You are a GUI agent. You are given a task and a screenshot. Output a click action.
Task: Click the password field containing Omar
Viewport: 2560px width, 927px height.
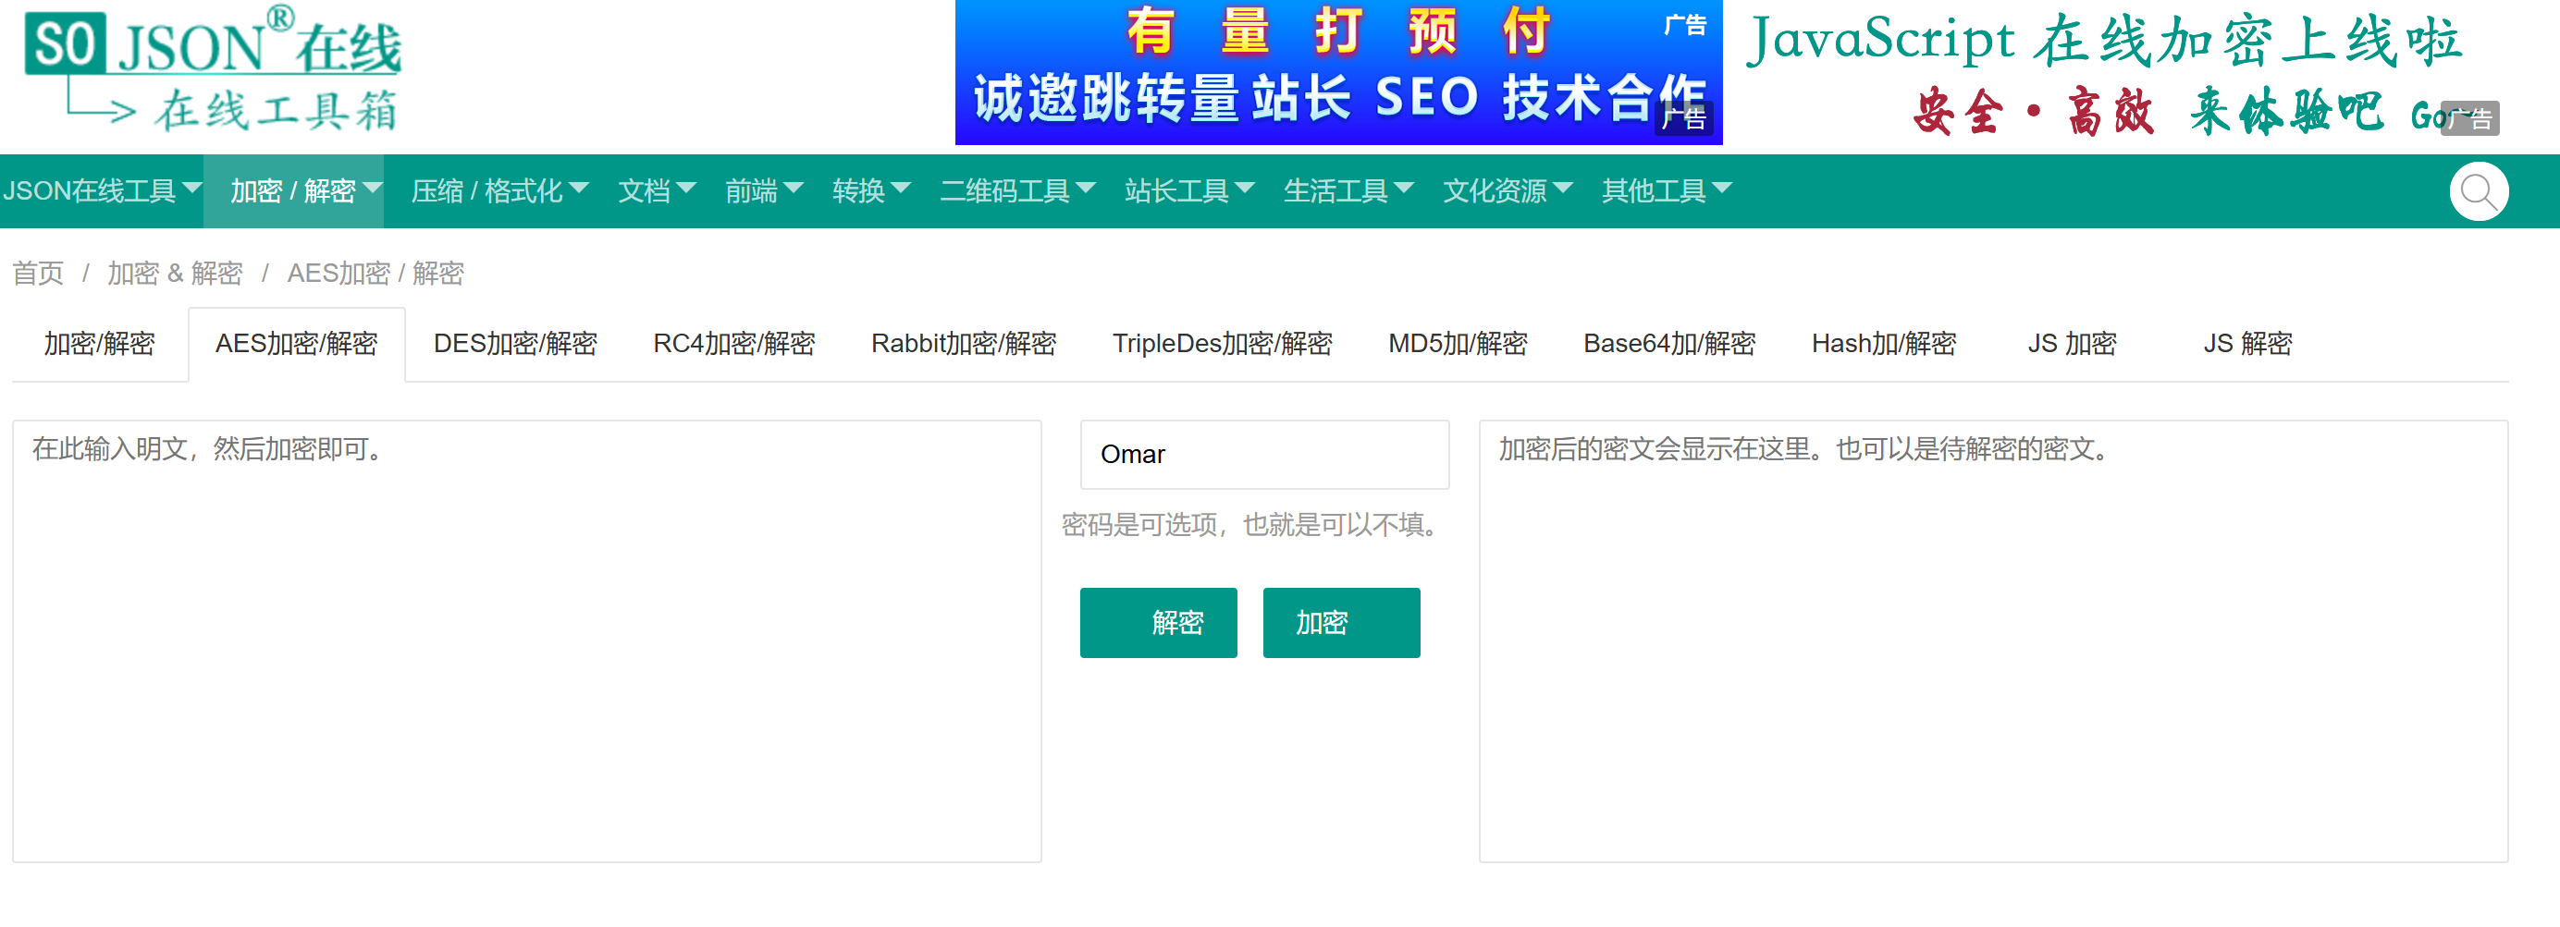1263,454
